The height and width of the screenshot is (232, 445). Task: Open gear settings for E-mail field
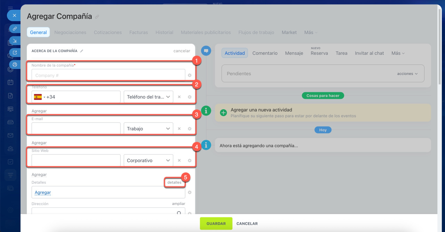190,129
